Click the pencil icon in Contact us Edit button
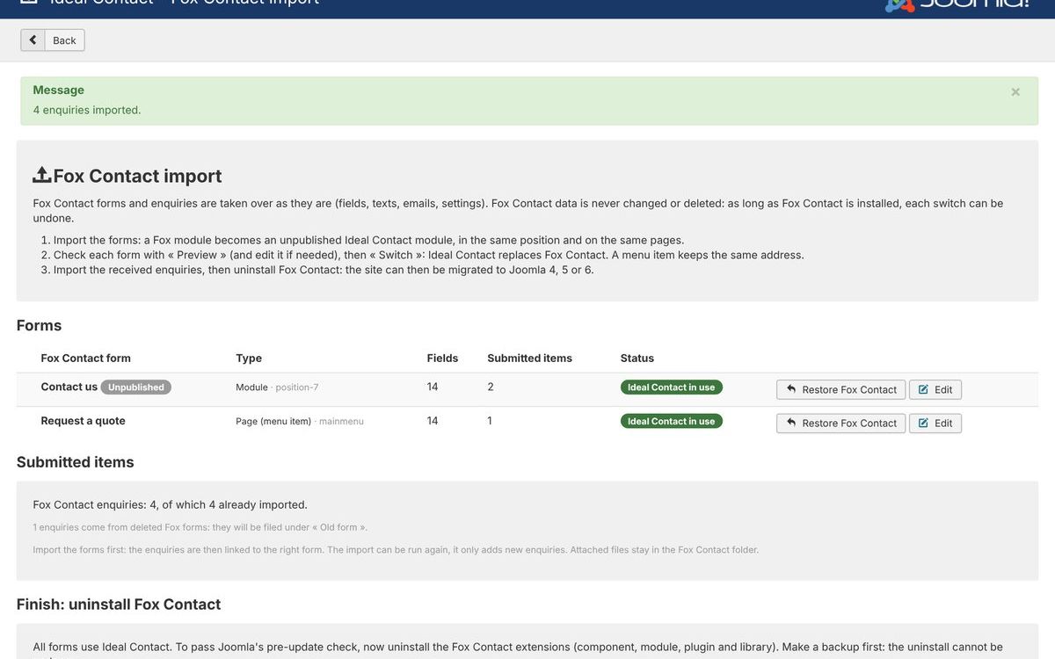 click(923, 389)
